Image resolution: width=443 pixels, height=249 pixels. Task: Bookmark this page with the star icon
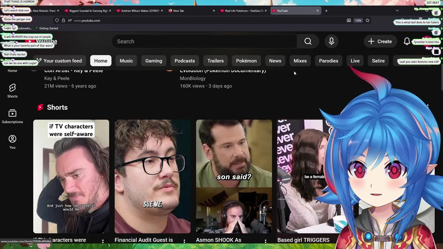pos(368,20)
